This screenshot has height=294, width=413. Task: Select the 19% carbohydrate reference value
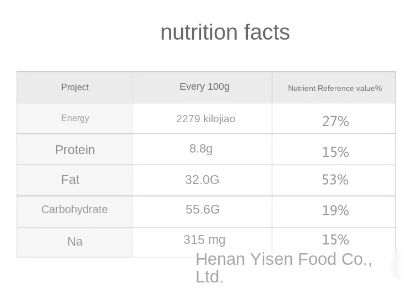click(335, 210)
